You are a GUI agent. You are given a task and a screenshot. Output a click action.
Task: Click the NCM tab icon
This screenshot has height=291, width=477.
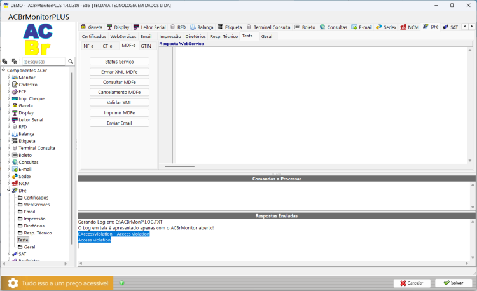403,27
